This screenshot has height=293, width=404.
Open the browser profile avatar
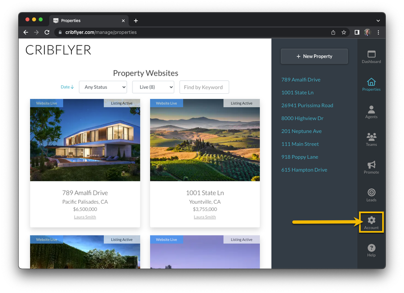click(367, 32)
